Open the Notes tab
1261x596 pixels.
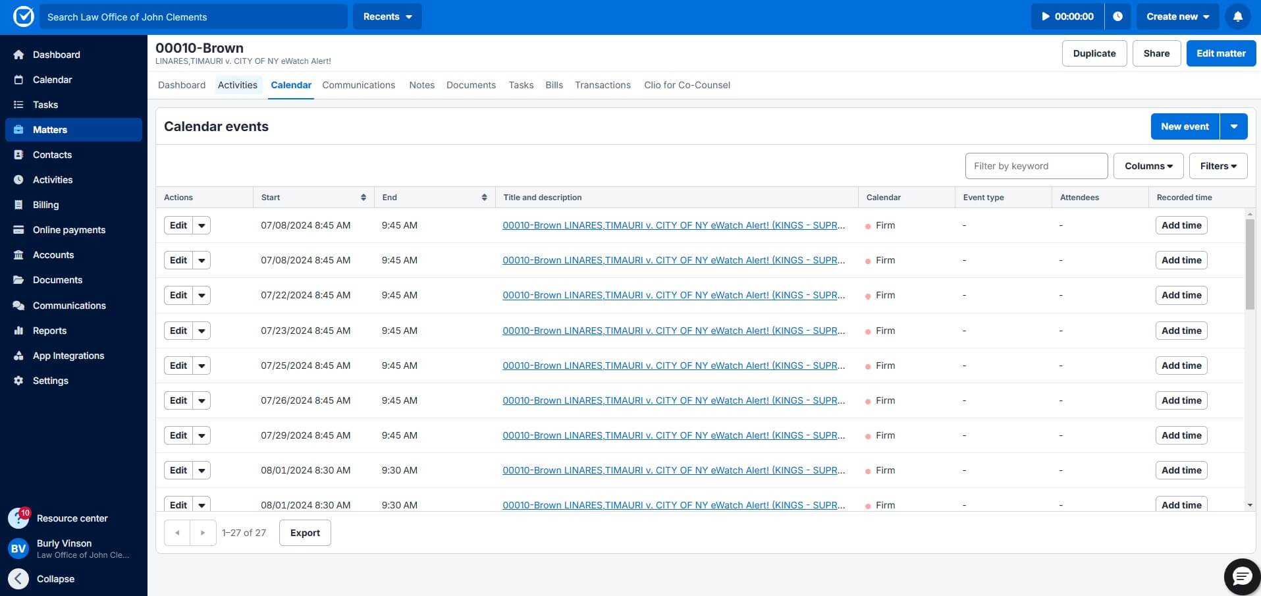coord(422,85)
